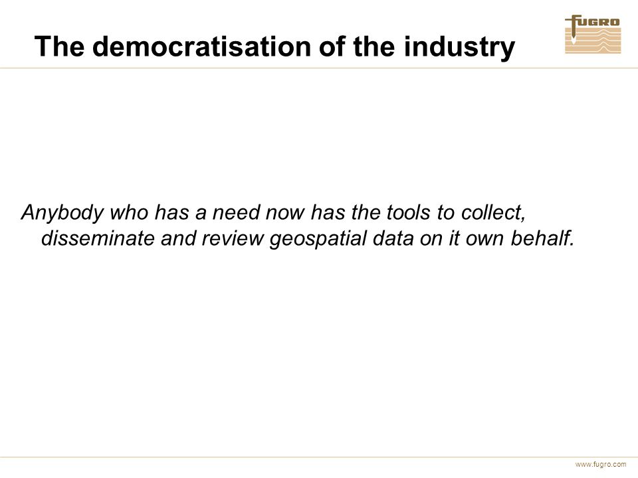Click the word 'democratisation' in the title

[x=202, y=46]
